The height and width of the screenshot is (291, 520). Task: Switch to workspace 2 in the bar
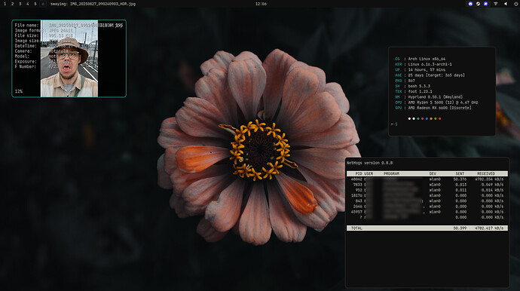pyautogui.click(x=13, y=4)
